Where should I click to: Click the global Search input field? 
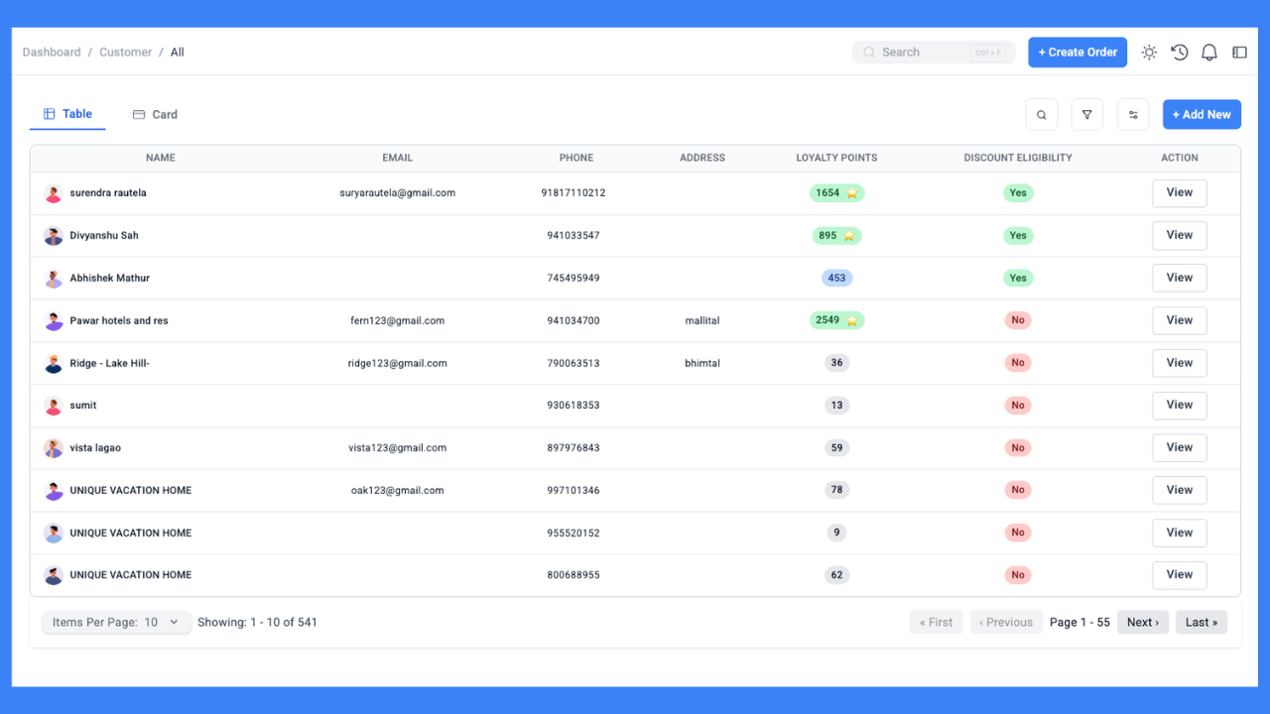tap(933, 52)
